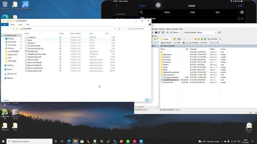The image size is (257, 144).
Task: Click the taskbar search box
Action: pyautogui.click(x=29, y=141)
